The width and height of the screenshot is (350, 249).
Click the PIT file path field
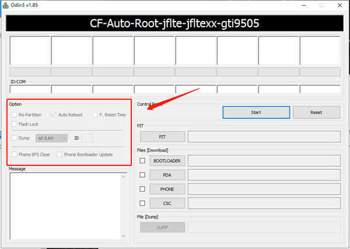click(x=264, y=137)
